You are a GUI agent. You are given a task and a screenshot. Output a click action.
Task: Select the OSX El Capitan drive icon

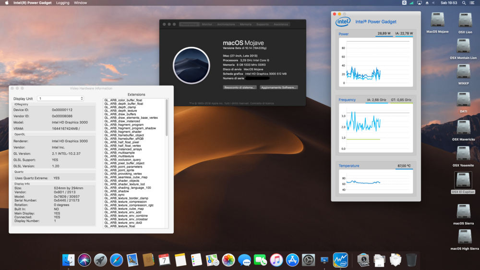(x=463, y=180)
